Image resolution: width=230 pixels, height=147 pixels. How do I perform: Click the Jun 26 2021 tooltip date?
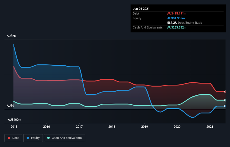[x=141, y=9]
